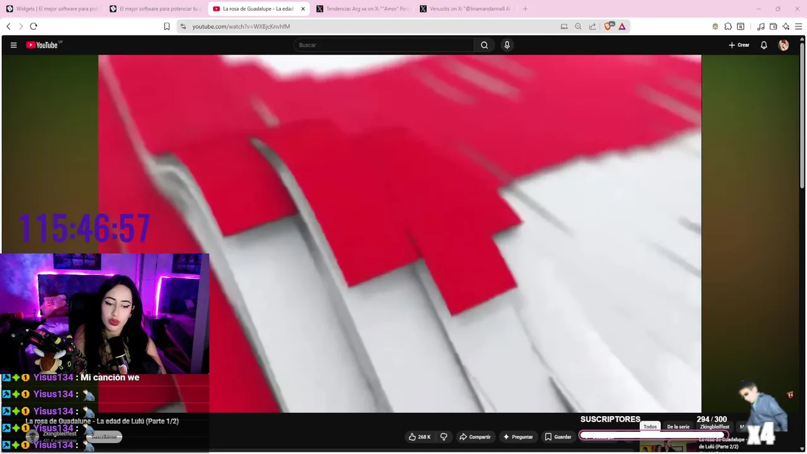Switch to 'El mejor software para potenciar' tab
This screenshot has height=454, width=807.
tap(155, 9)
